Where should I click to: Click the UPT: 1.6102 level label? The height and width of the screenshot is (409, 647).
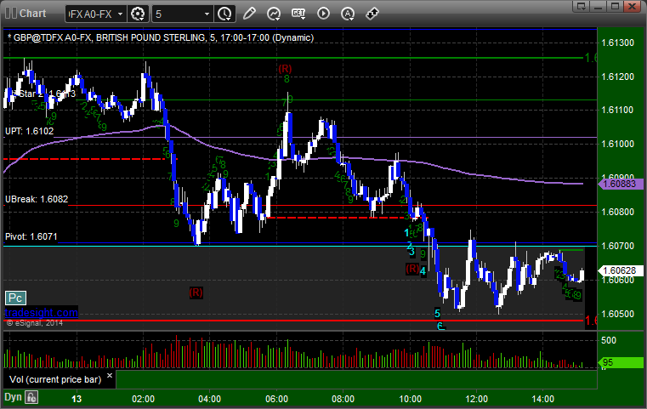click(x=29, y=131)
